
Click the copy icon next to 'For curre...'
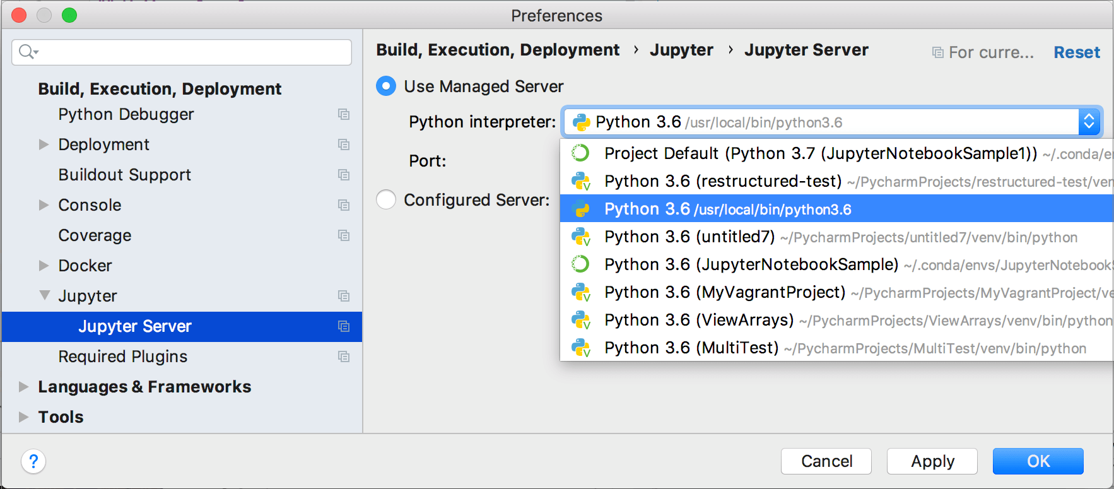click(938, 52)
